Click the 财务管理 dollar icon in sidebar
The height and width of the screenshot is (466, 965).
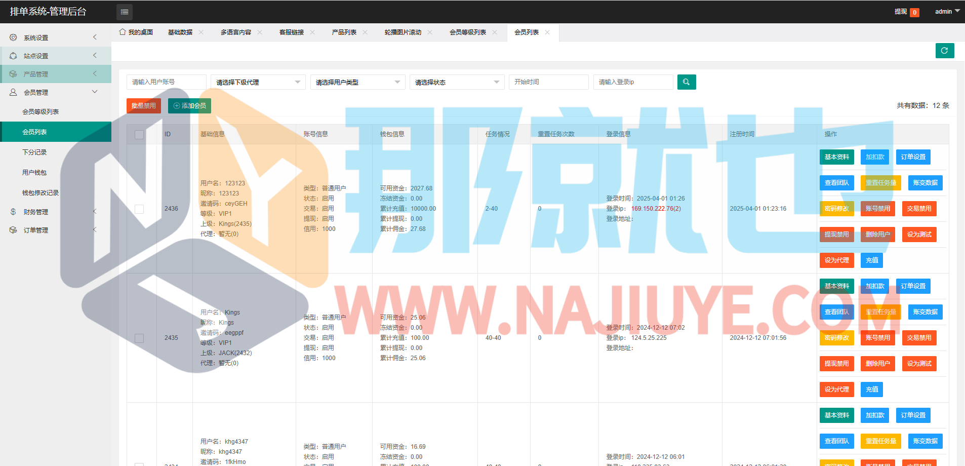pos(13,212)
